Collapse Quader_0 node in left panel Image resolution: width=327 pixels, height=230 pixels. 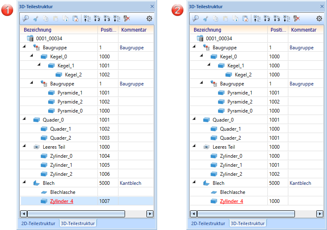pyautogui.click(x=24, y=119)
